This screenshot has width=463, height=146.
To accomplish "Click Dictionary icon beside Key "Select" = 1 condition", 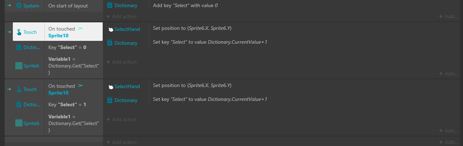I will 19,104.
